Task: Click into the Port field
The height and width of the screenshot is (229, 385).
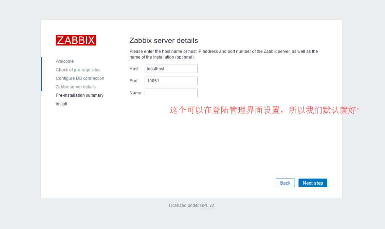Action: tap(171, 81)
